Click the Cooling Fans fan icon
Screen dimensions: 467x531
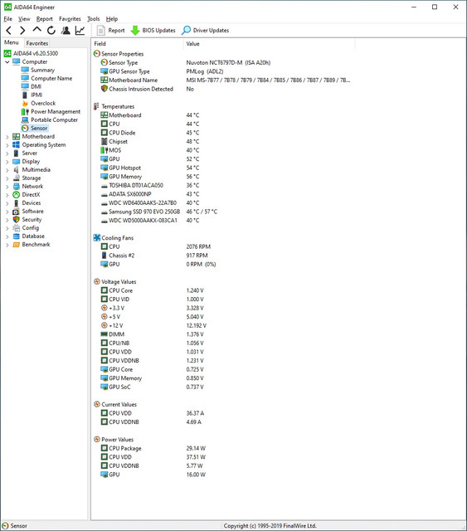tap(97, 238)
